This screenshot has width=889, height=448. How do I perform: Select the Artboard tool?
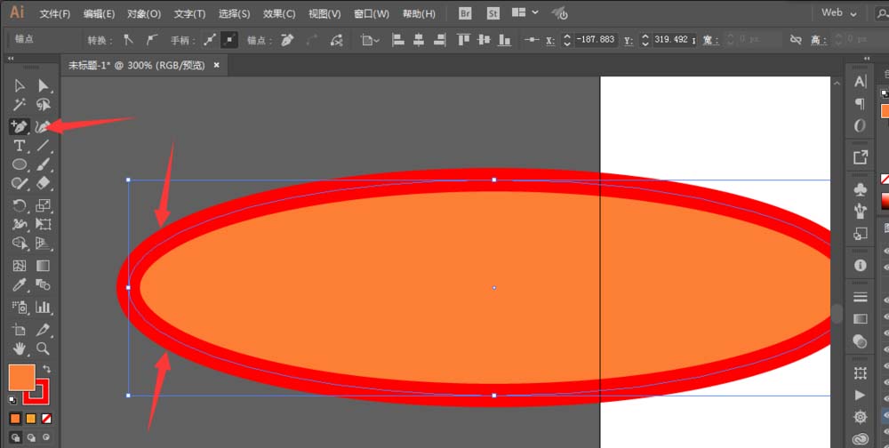pyautogui.click(x=20, y=330)
